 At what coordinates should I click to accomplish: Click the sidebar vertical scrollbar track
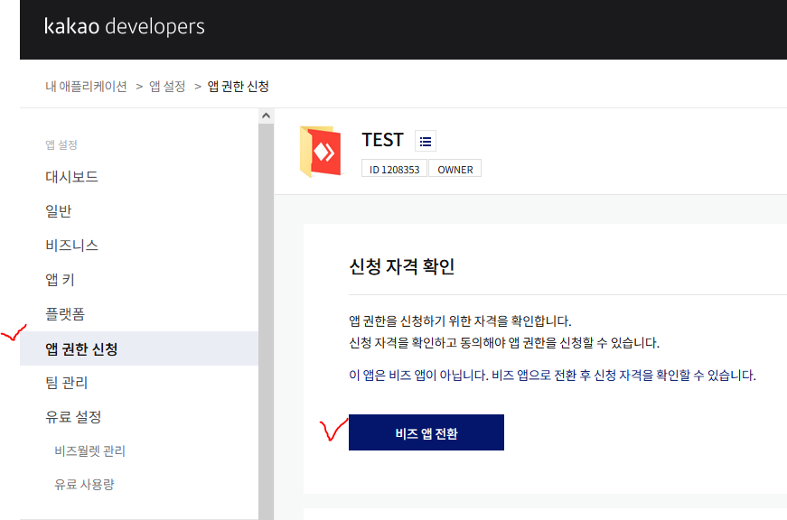click(x=266, y=320)
